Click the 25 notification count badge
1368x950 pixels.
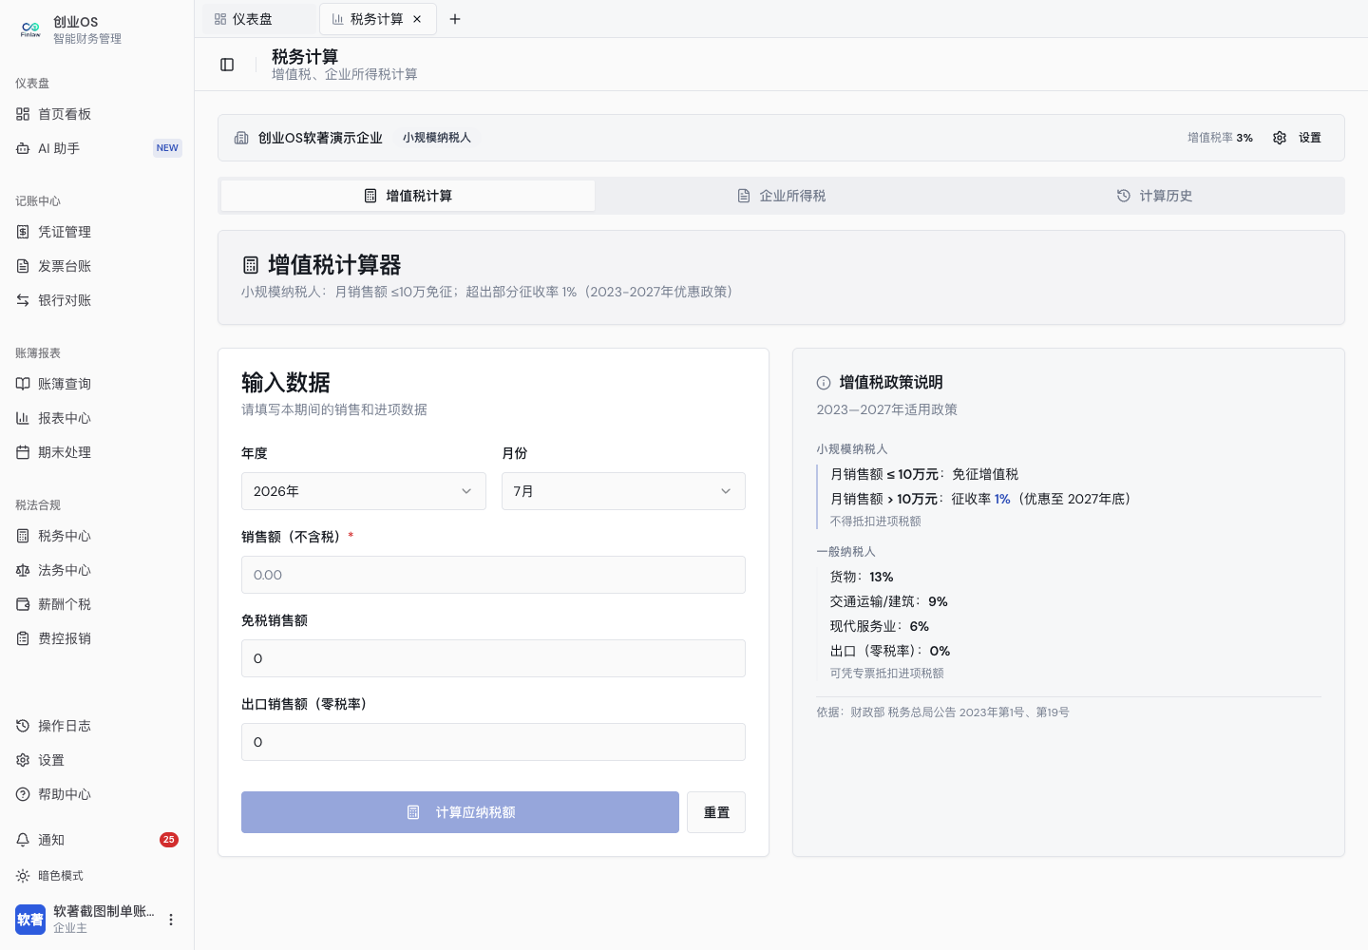coord(169,840)
